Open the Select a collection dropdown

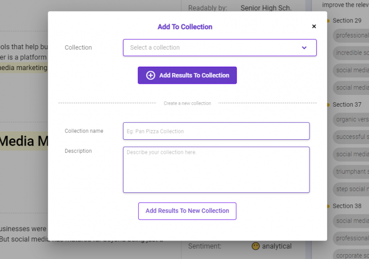pos(220,48)
